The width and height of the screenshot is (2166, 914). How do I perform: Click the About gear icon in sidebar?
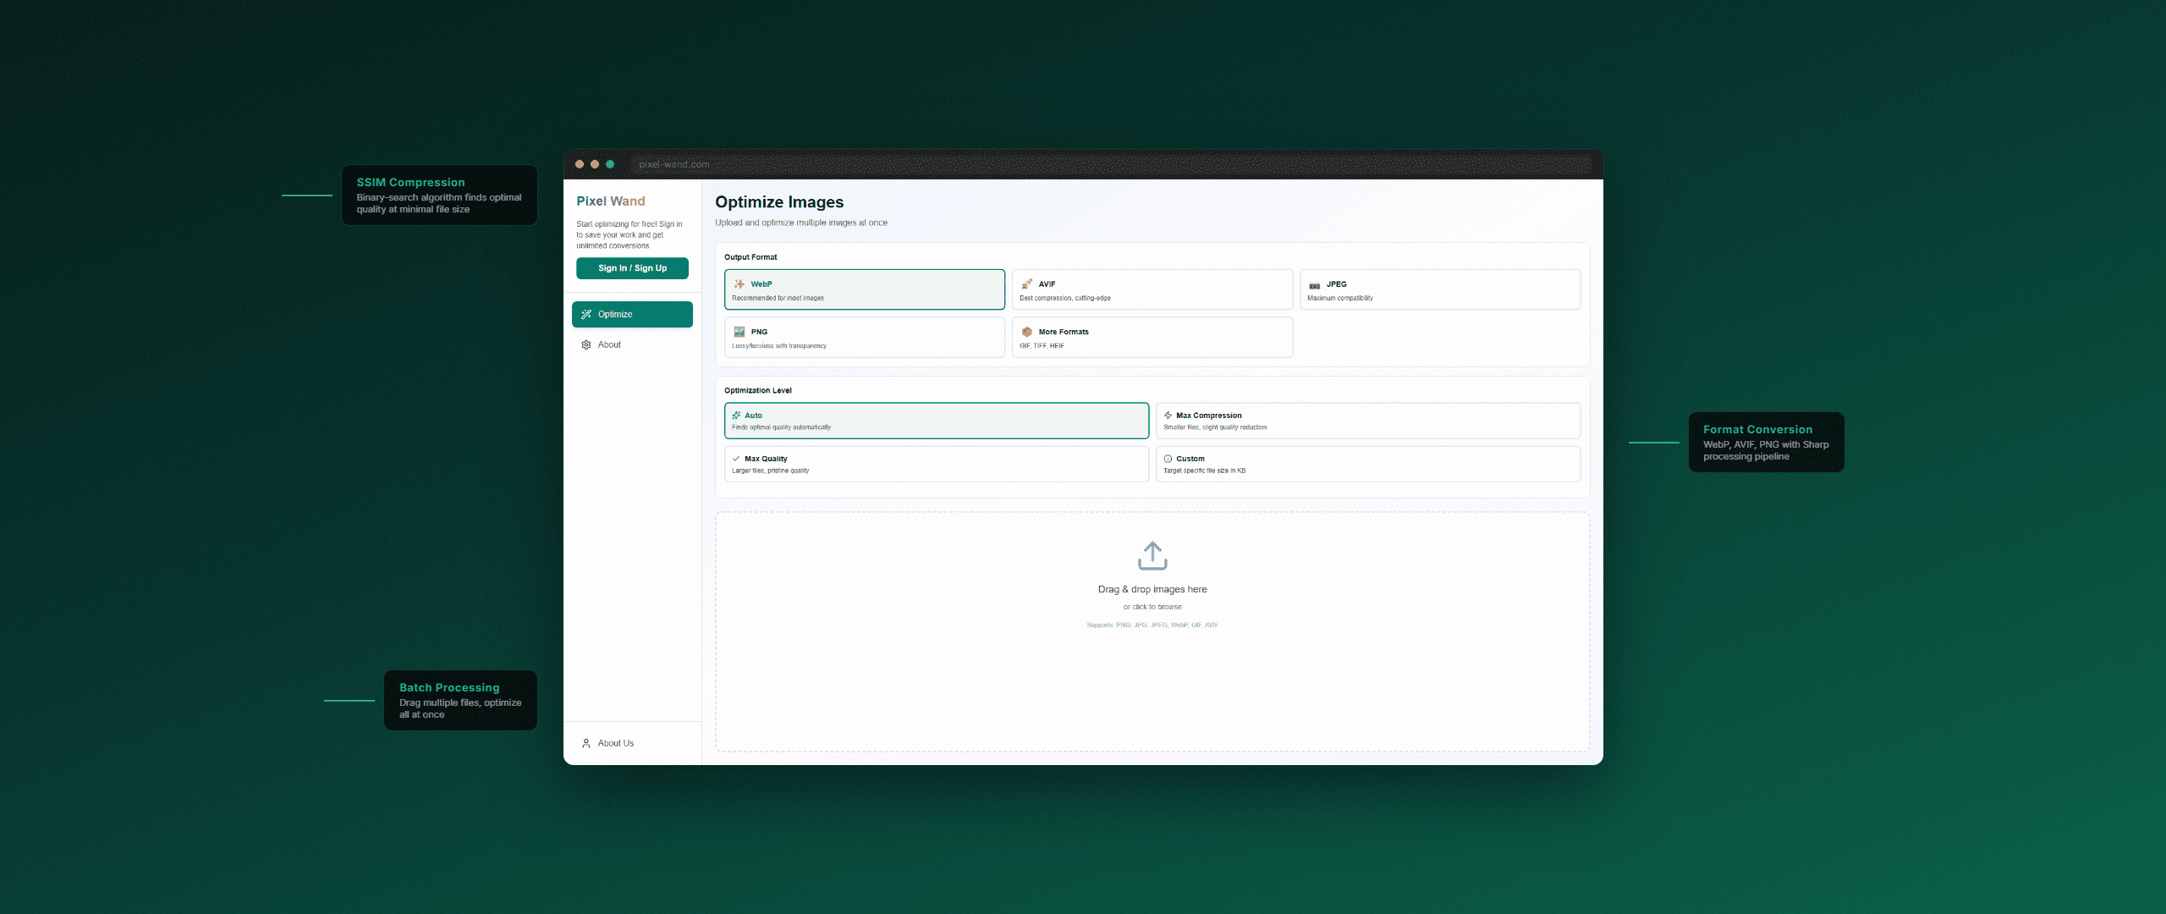(x=586, y=344)
